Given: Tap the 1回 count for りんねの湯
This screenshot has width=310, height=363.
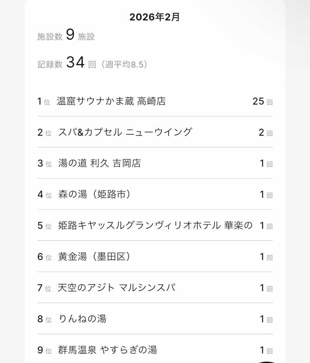Looking at the screenshot, I should [266, 319].
